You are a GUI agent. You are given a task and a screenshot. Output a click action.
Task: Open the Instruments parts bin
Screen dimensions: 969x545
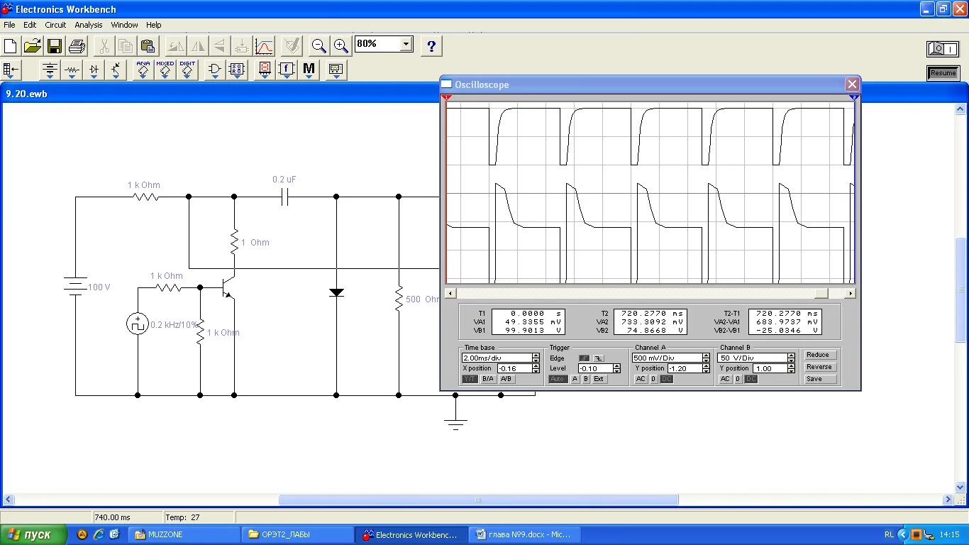[x=336, y=70]
